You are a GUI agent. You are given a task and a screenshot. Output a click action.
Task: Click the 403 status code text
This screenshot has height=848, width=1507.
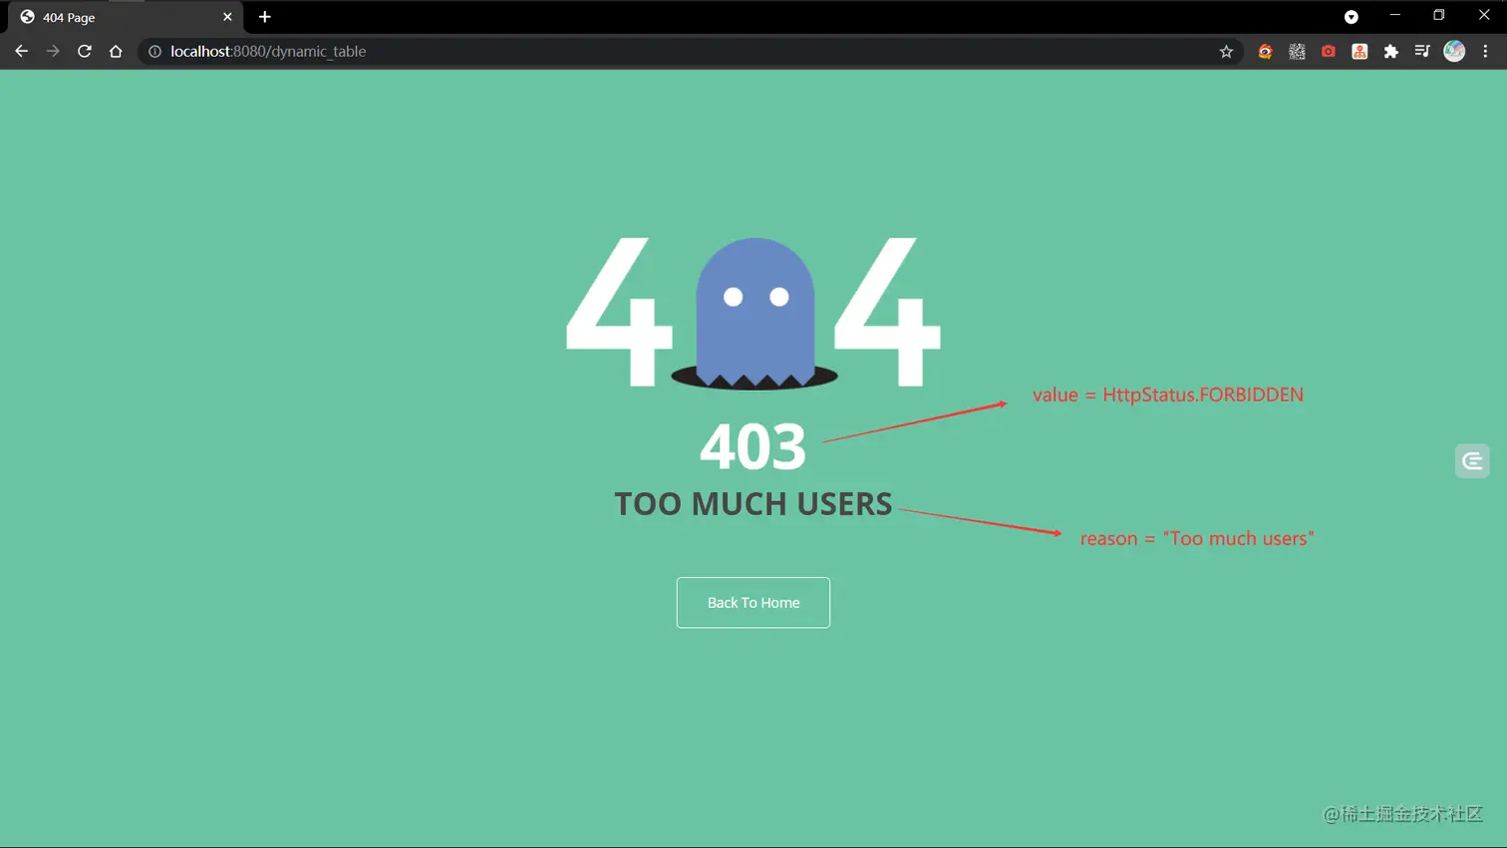click(x=753, y=446)
